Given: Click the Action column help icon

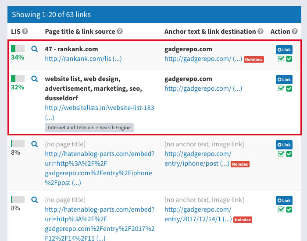Looking at the screenshot, I should 295,31.
